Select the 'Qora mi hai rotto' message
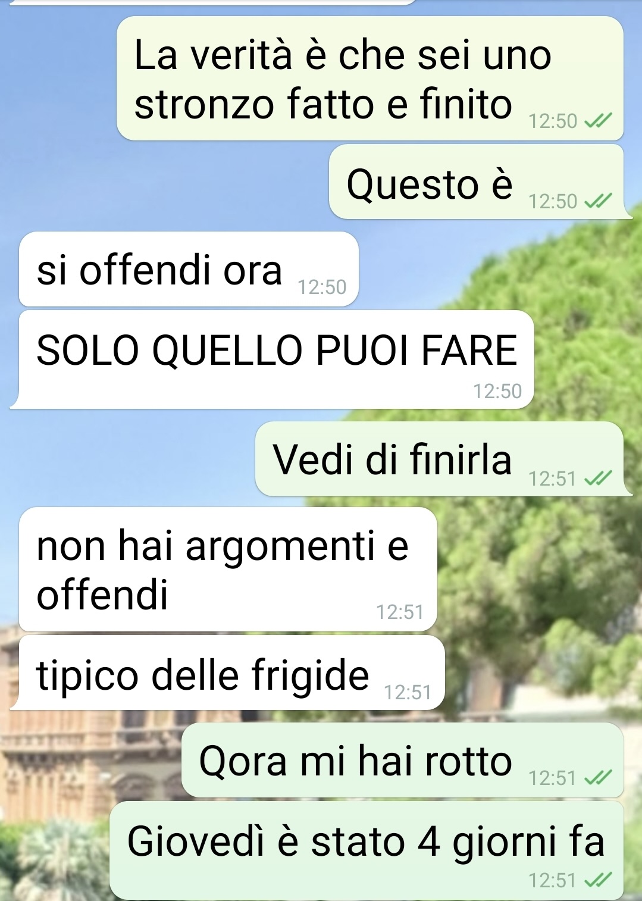Screen dimensions: 642x901 pyautogui.click(x=402, y=760)
